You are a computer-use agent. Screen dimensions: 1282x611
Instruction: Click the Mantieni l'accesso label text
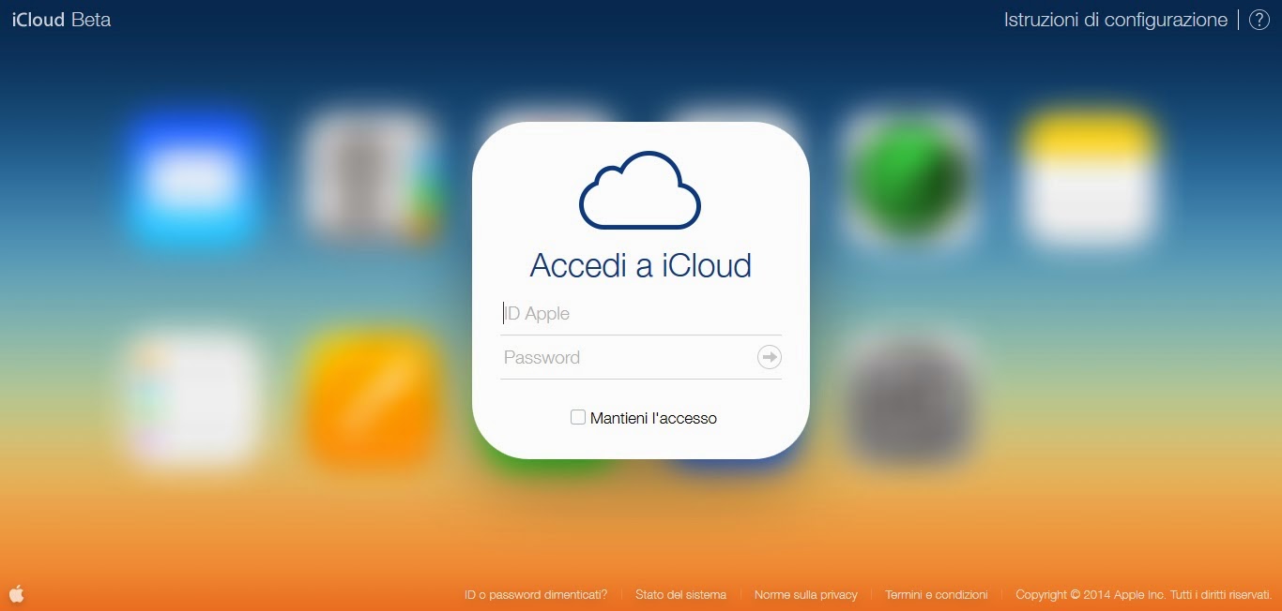(653, 418)
